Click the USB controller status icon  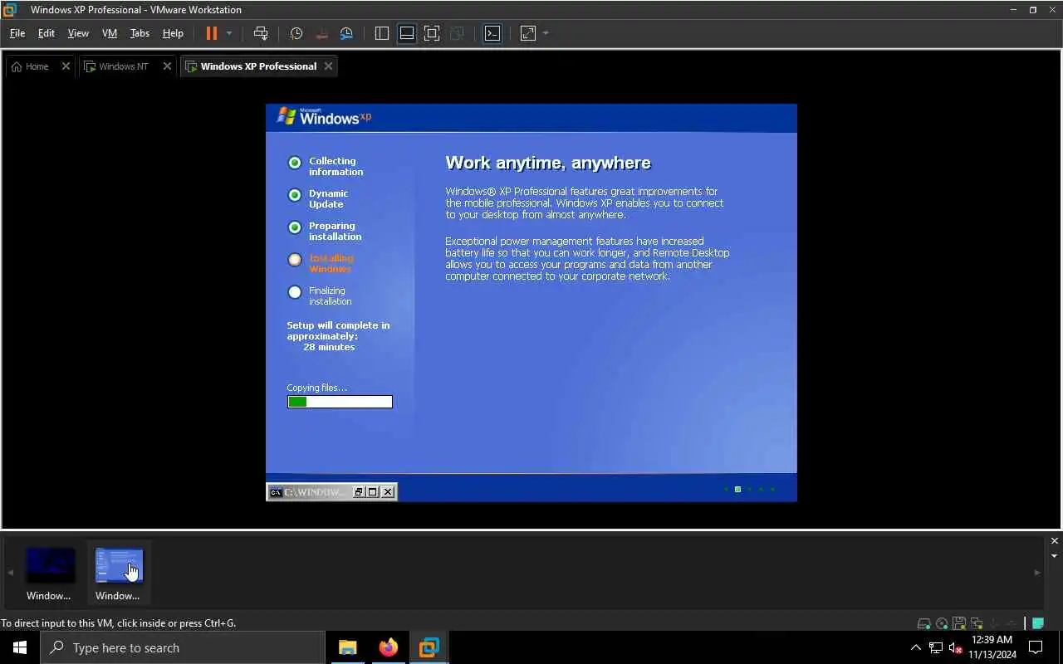click(1012, 623)
